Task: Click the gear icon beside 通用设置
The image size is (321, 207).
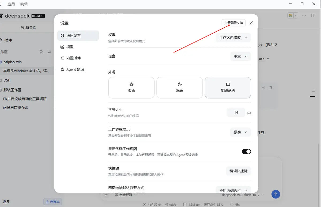Action: pyautogui.click(x=62, y=35)
